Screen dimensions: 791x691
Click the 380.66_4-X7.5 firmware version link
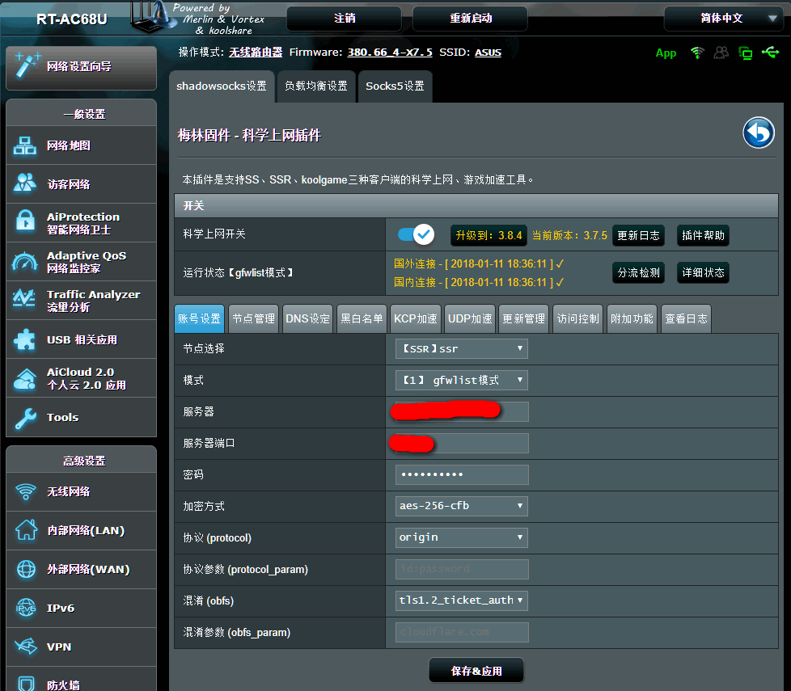(x=390, y=53)
